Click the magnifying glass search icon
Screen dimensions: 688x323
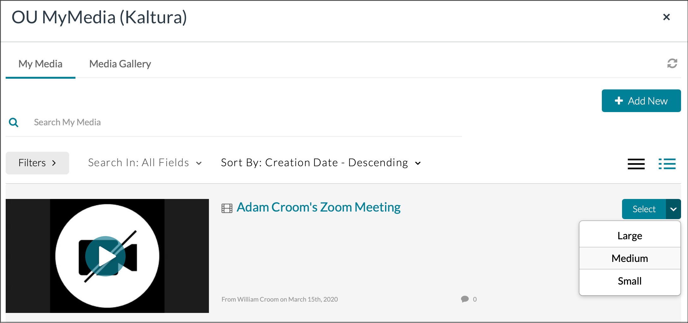pyautogui.click(x=14, y=122)
